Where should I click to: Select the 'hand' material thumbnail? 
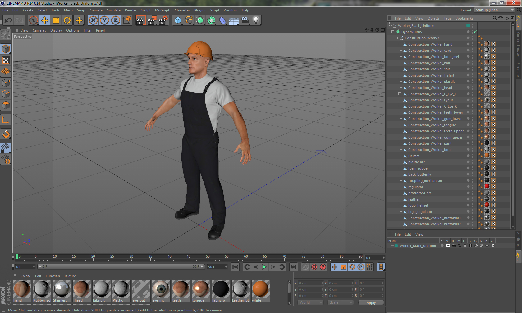[22, 291]
